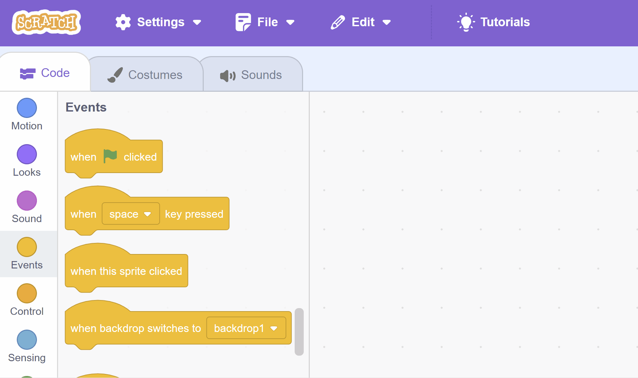Select the Sound category circle
Image resolution: width=638 pixels, height=378 pixels.
[x=27, y=201]
